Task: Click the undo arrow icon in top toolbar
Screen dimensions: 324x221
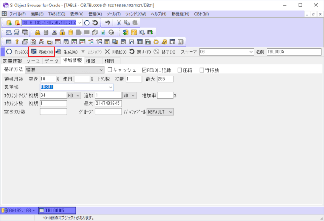Action: click(x=108, y=22)
